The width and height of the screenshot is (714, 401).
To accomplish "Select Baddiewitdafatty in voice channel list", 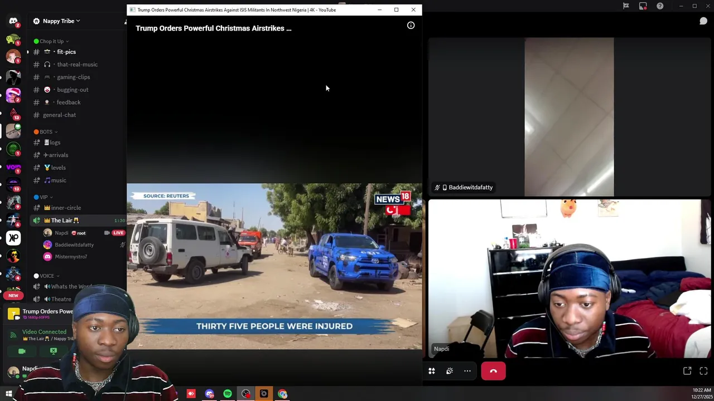I will [74, 245].
